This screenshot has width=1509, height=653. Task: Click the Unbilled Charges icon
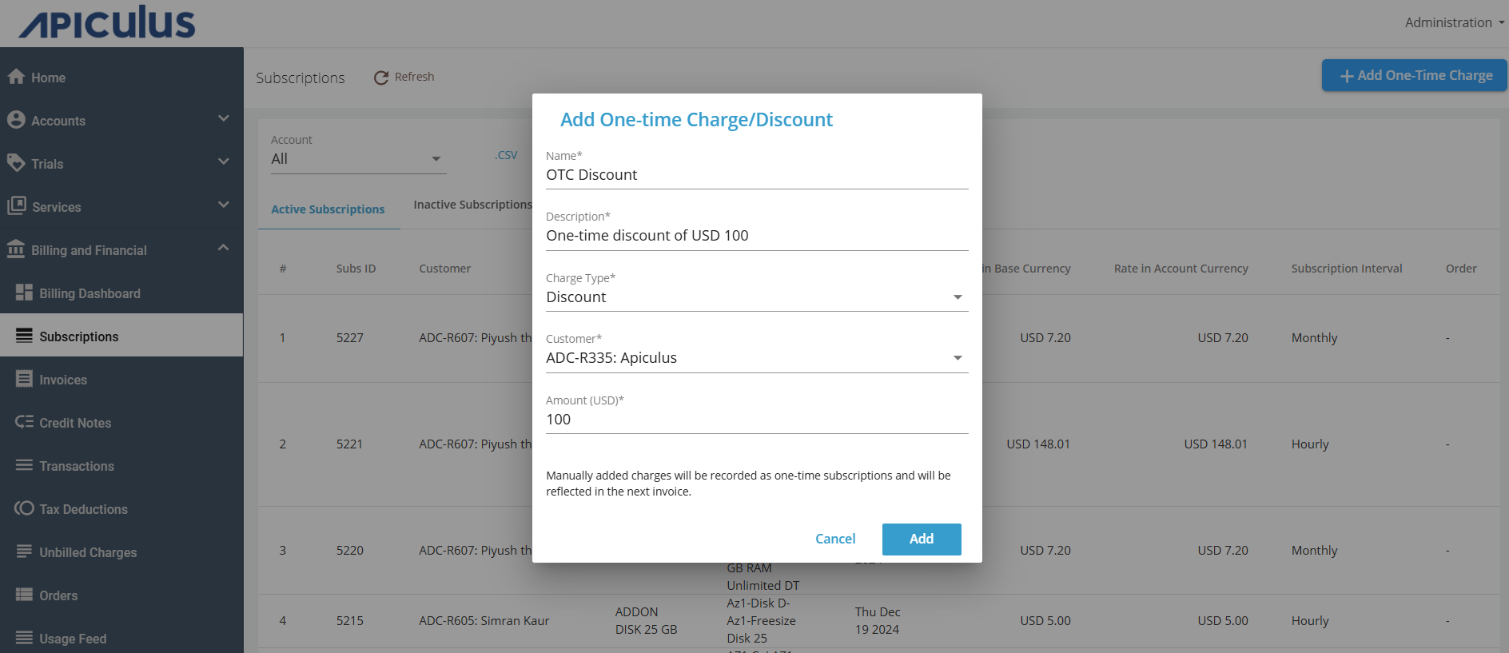pos(24,551)
